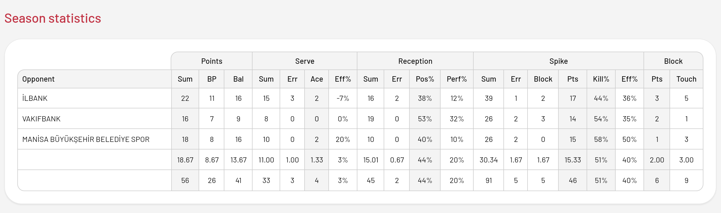The height and width of the screenshot is (213, 721).
Task: Select the -7% serve efficiency cell
Action: coord(342,98)
